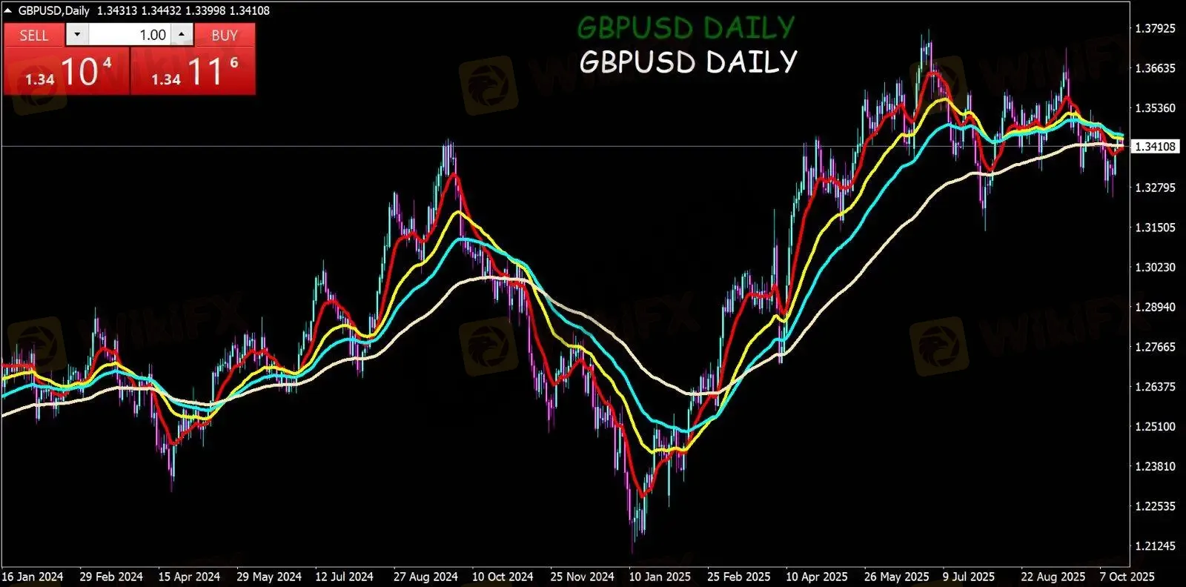The height and width of the screenshot is (587, 1186).
Task: Click the green GBPUSD DAILY label
Action: [x=686, y=28]
